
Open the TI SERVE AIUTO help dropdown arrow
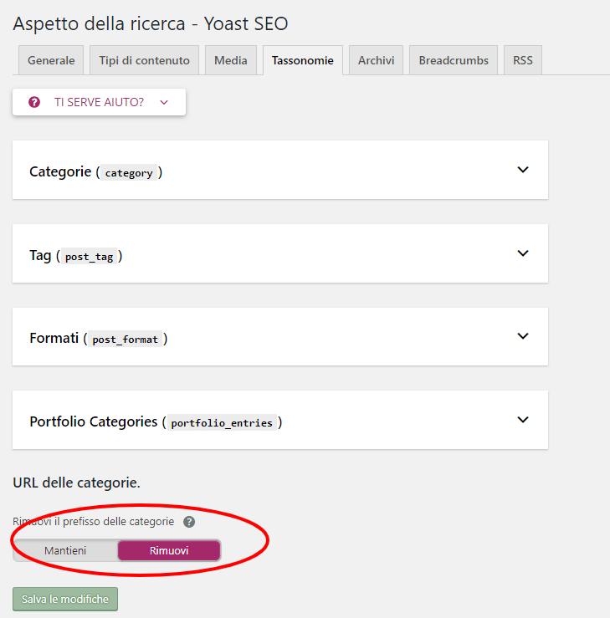[164, 102]
